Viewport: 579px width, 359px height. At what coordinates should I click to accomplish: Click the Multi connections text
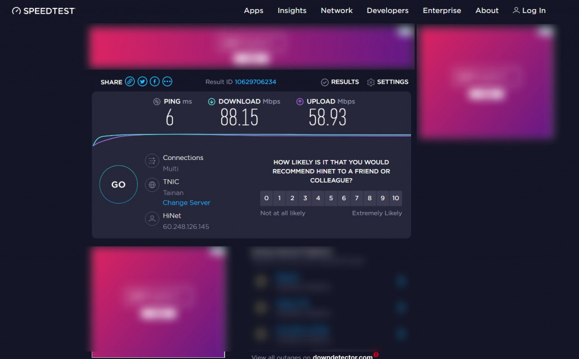tap(171, 169)
